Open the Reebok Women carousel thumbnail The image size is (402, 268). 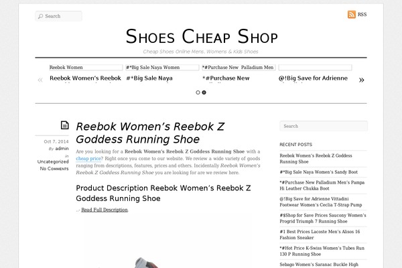pyautogui.click(x=86, y=68)
